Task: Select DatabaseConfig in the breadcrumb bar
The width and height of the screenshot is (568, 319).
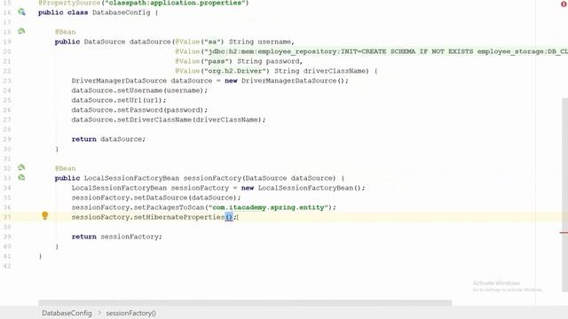Action: tap(67, 313)
